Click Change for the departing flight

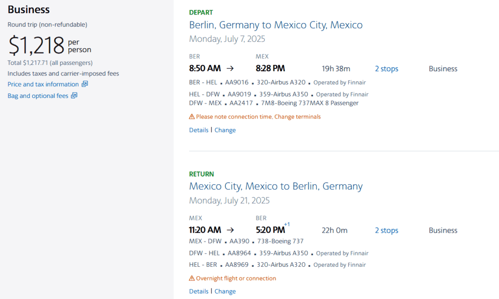[x=225, y=130]
